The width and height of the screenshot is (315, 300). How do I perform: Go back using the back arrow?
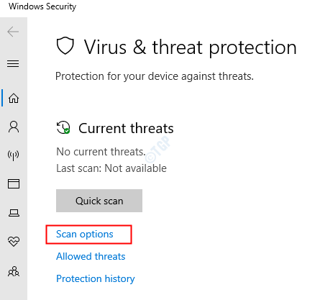[x=13, y=32]
